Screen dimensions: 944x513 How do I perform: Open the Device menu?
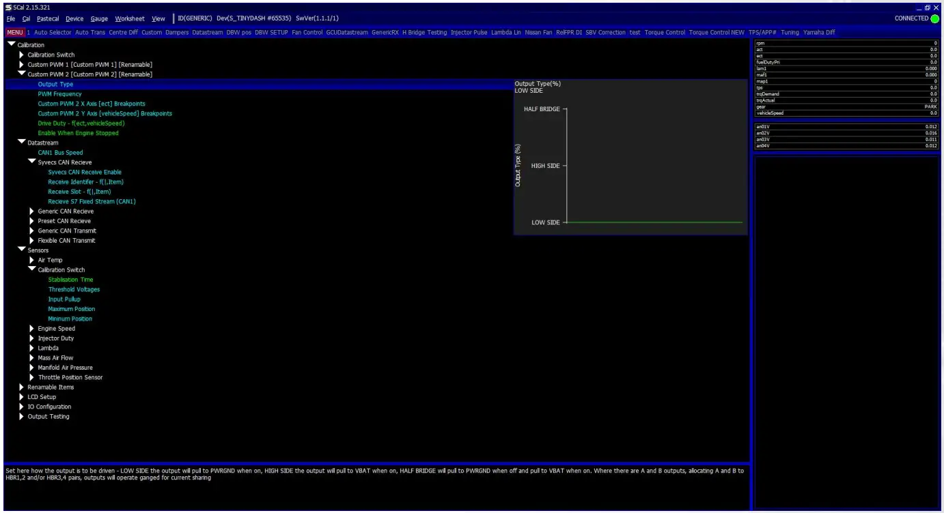[74, 18]
